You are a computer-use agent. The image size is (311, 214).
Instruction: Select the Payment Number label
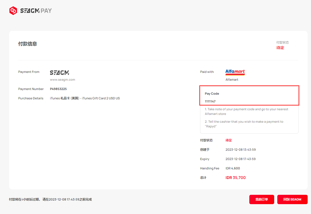coord(31,89)
